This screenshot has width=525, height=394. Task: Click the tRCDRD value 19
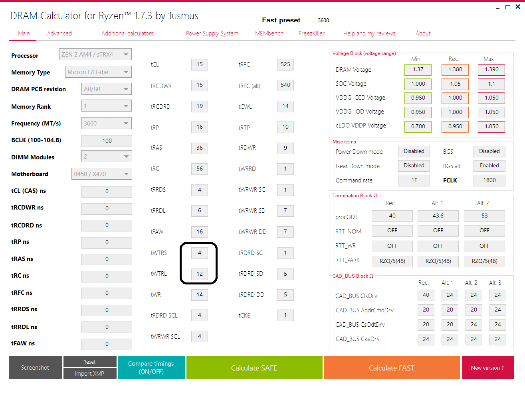click(200, 106)
